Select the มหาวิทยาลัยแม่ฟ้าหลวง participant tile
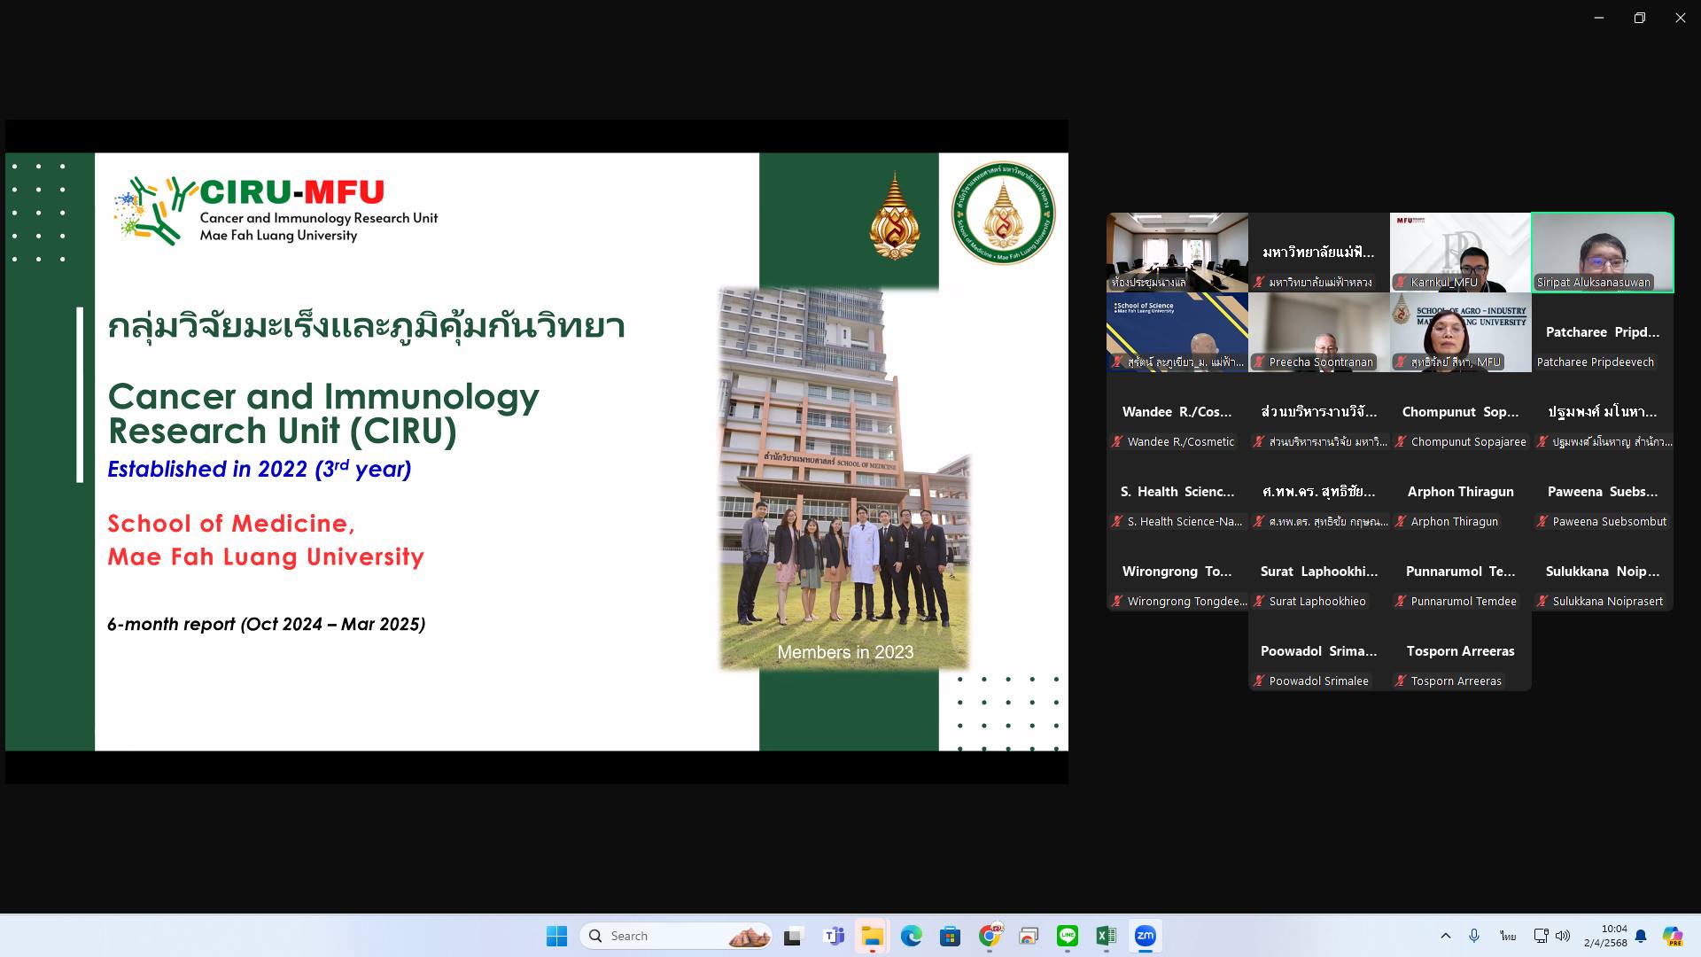The image size is (1701, 957). tap(1319, 253)
